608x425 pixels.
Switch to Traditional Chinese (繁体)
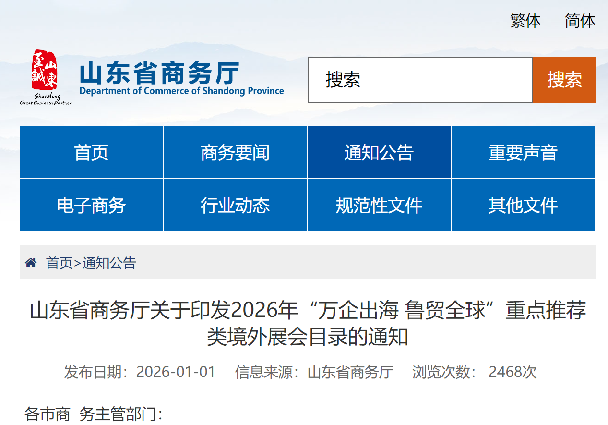pyautogui.click(x=525, y=21)
